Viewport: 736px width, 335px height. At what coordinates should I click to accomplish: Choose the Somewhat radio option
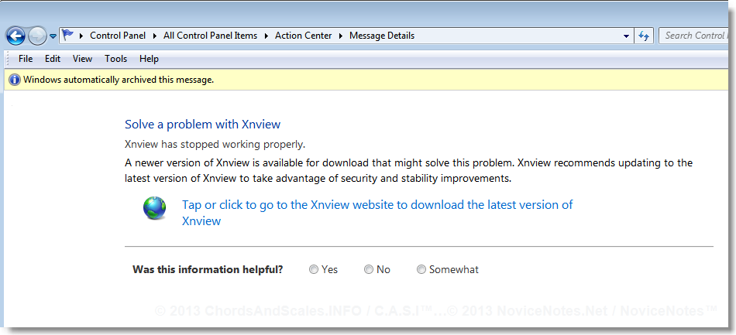click(x=421, y=269)
